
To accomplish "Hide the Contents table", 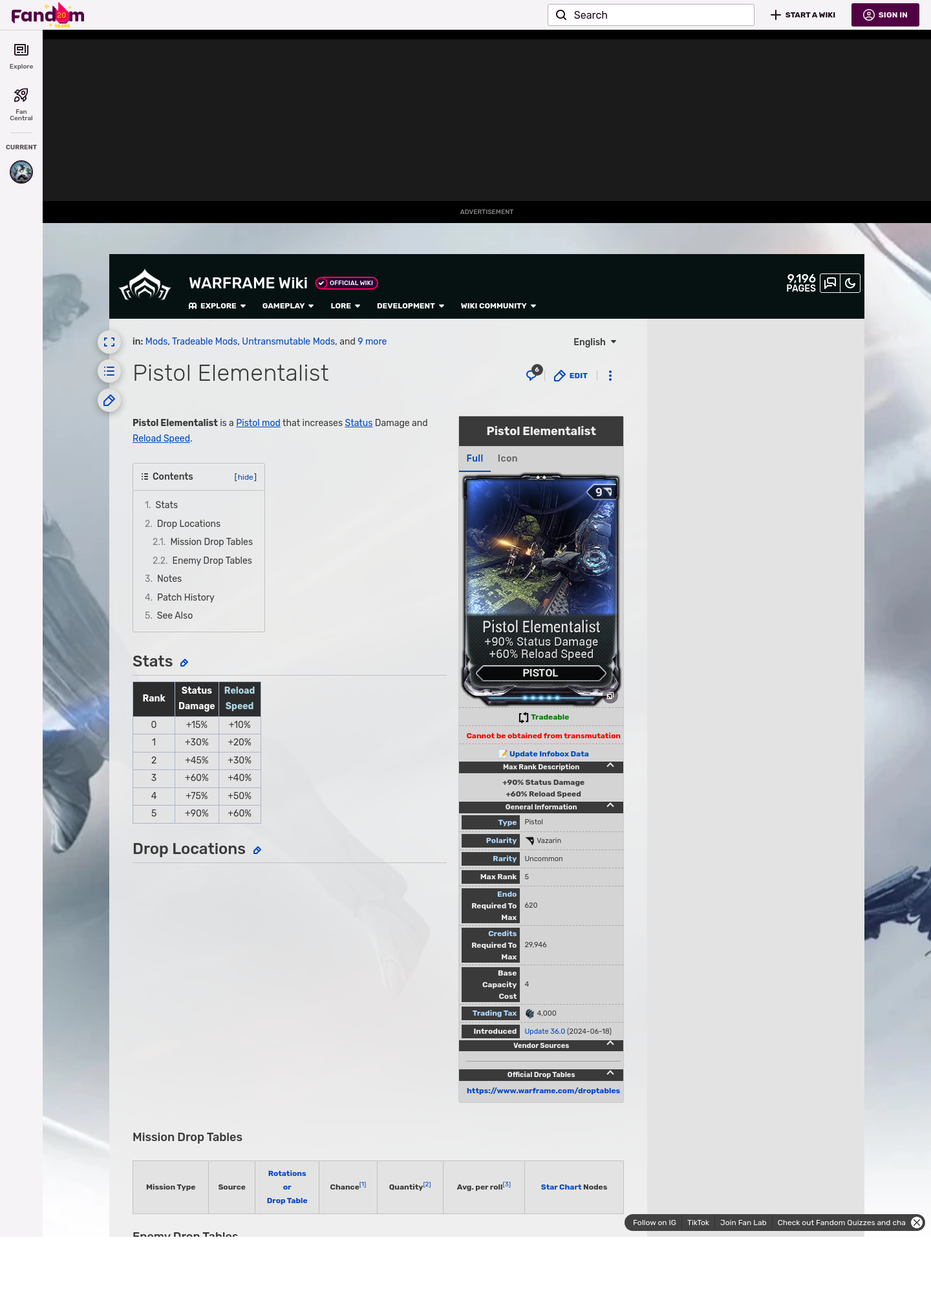I will point(246,477).
